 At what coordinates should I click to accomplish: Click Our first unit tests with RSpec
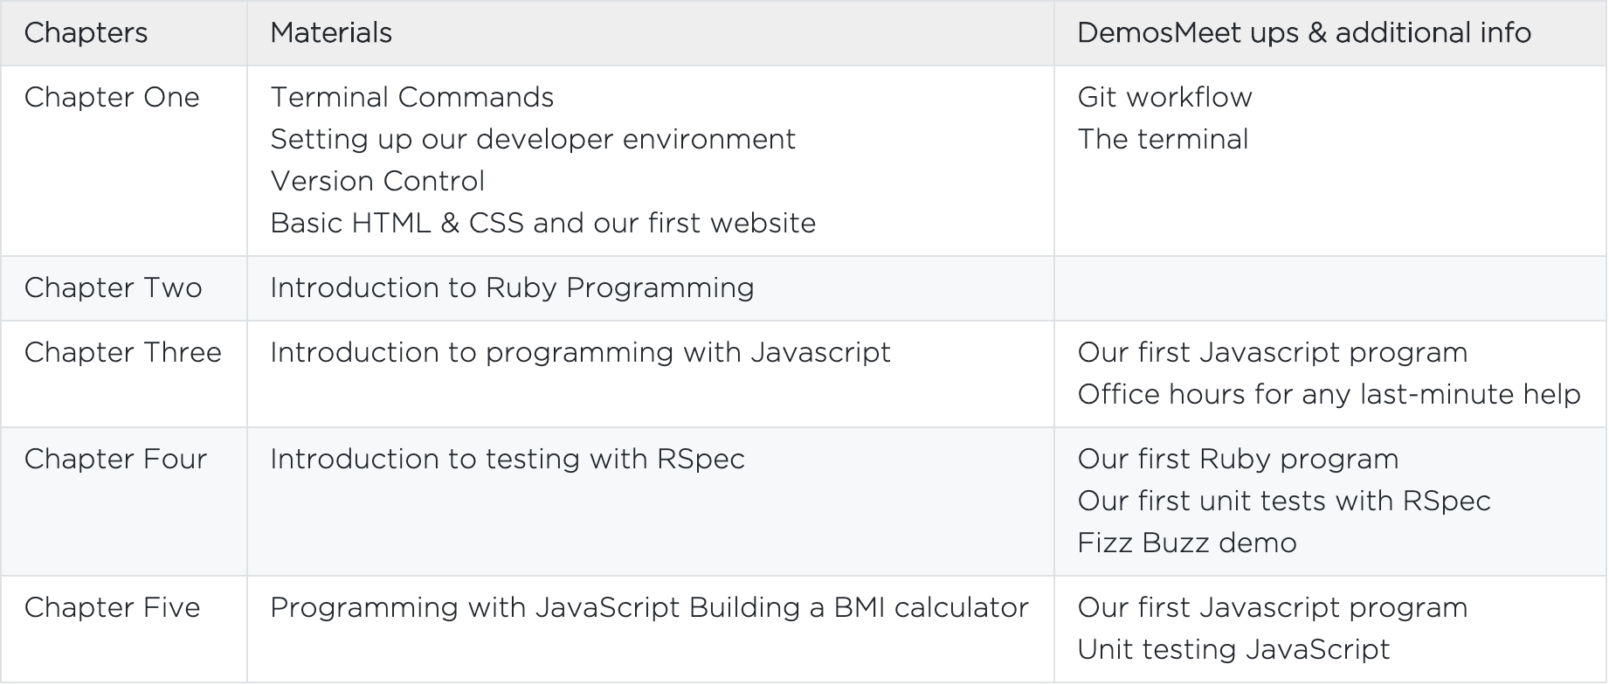click(x=1284, y=501)
